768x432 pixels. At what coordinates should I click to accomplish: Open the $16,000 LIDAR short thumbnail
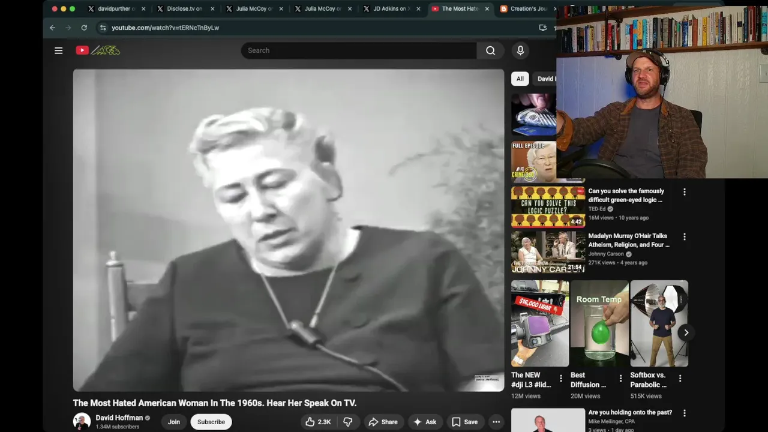540,323
